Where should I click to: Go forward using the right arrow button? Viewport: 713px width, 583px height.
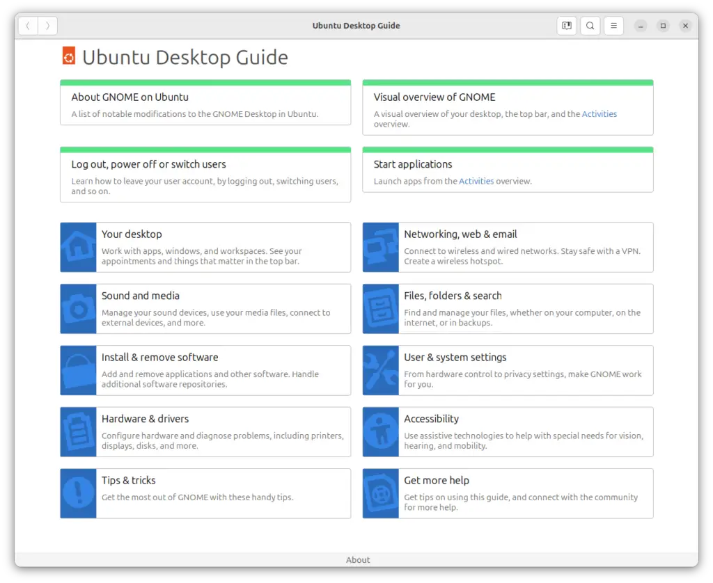point(48,26)
